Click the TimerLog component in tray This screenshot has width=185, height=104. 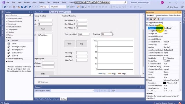pos(43,82)
